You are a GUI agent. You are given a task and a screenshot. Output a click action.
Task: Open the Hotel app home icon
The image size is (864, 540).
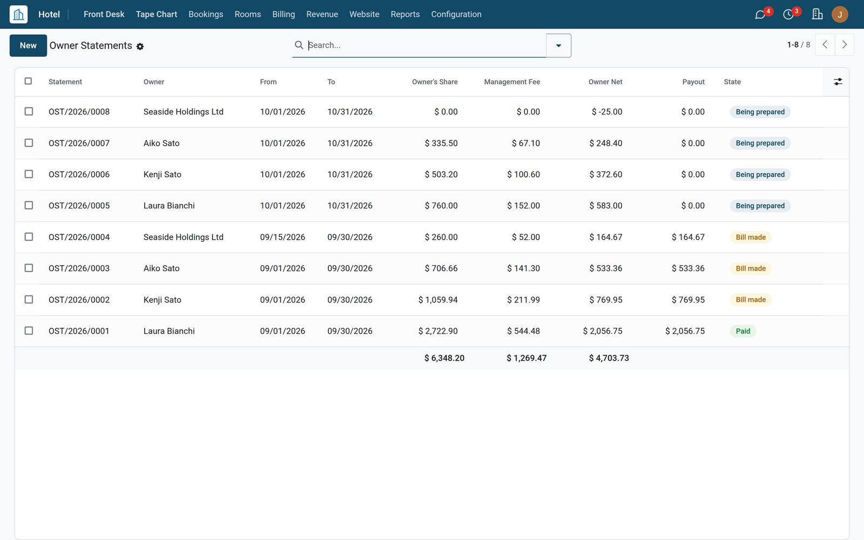(x=18, y=14)
